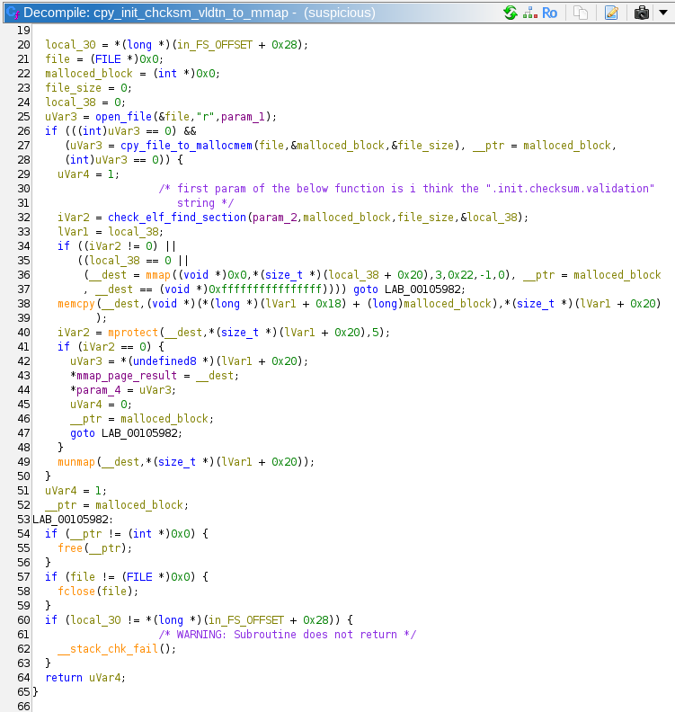Screen dimensions: 675x712
Task: Click the open_file function call
Action: pyautogui.click(x=123, y=117)
